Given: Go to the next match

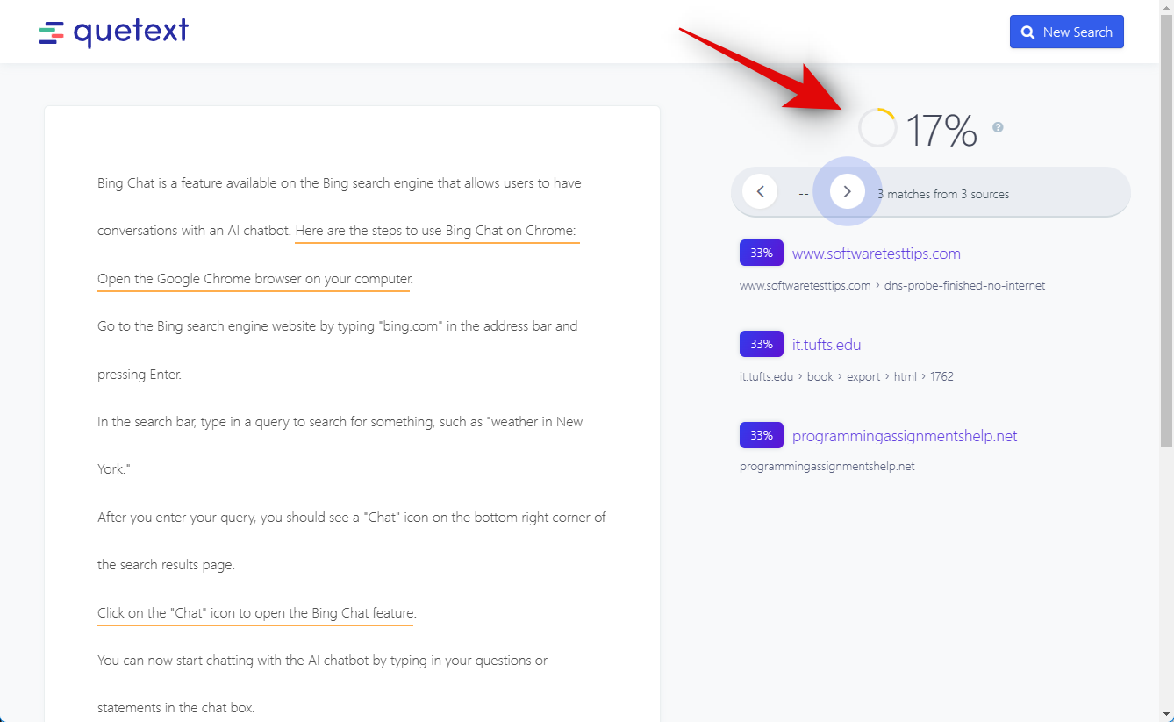Looking at the screenshot, I should 848,191.
